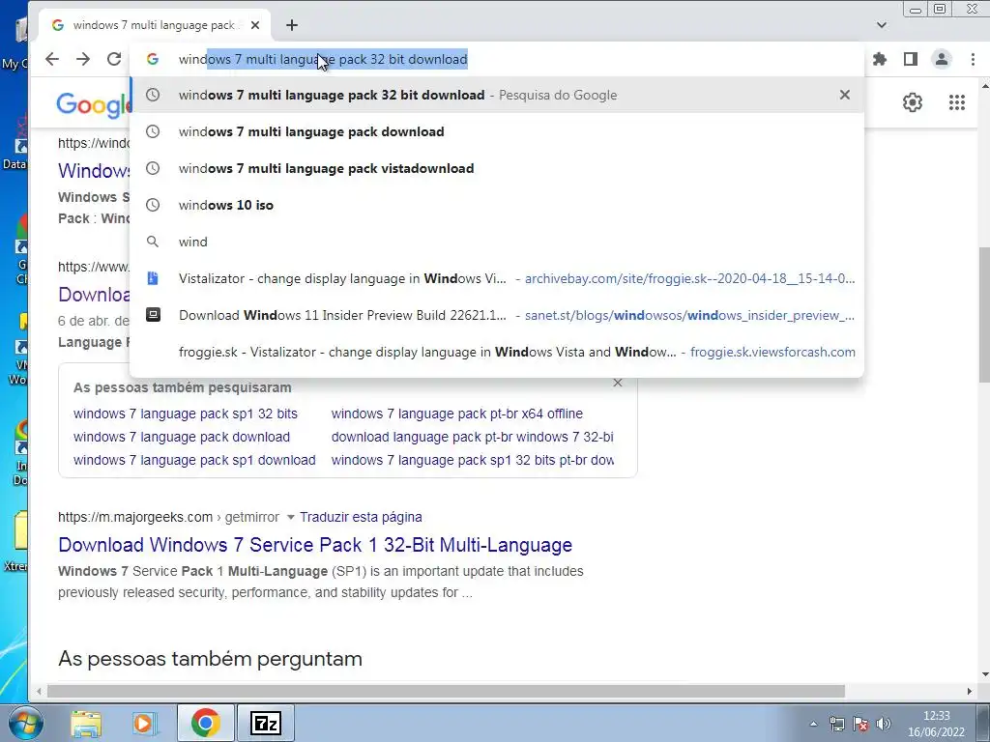Choose suggestion 'windows 7 multi language pack 32 bit download'

pos(497,96)
